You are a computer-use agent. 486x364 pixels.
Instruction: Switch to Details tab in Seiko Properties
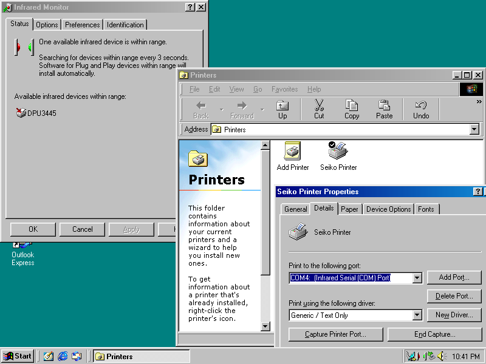(324, 208)
